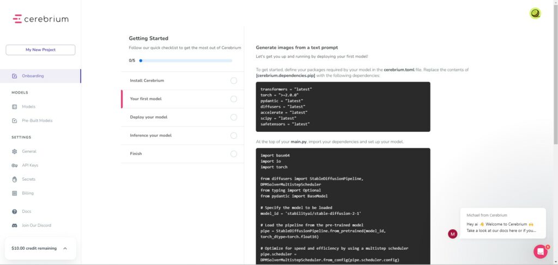This screenshot has height=265, width=558.
Task: Click the 0/5 progress bar
Action: point(186,61)
